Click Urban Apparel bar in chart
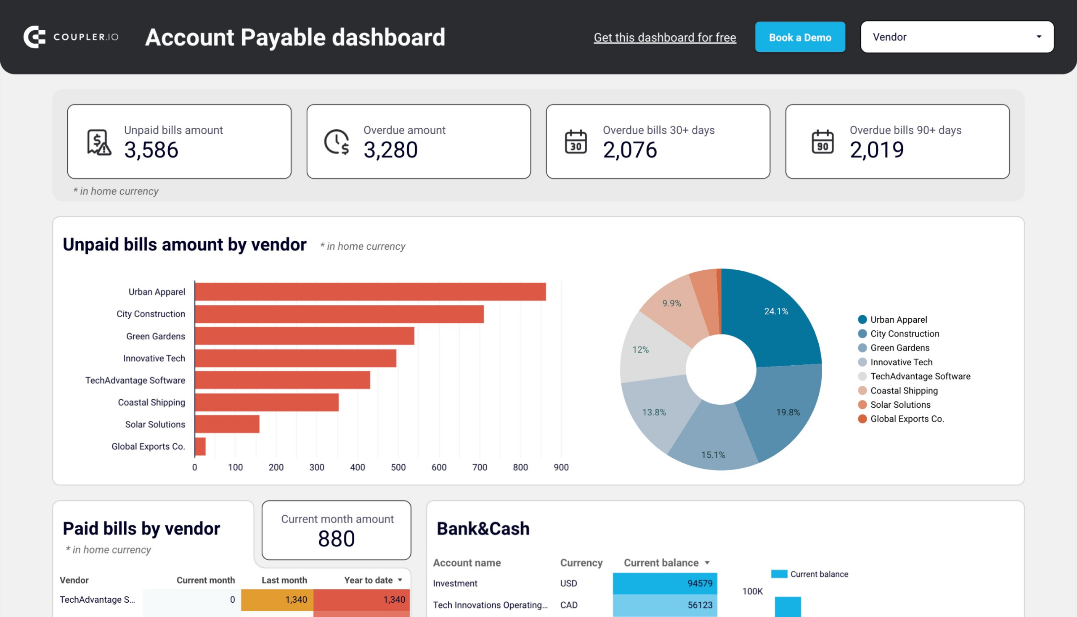1077x617 pixels. (370, 291)
